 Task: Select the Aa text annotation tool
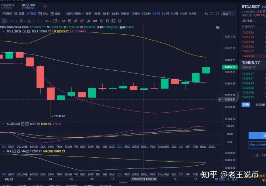(64, 21)
